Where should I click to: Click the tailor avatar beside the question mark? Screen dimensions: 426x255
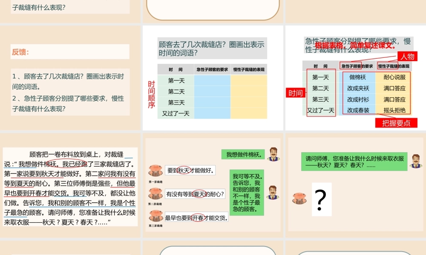tap(299, 198)
